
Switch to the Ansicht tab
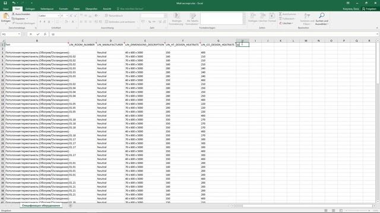(x=107, y=9)
